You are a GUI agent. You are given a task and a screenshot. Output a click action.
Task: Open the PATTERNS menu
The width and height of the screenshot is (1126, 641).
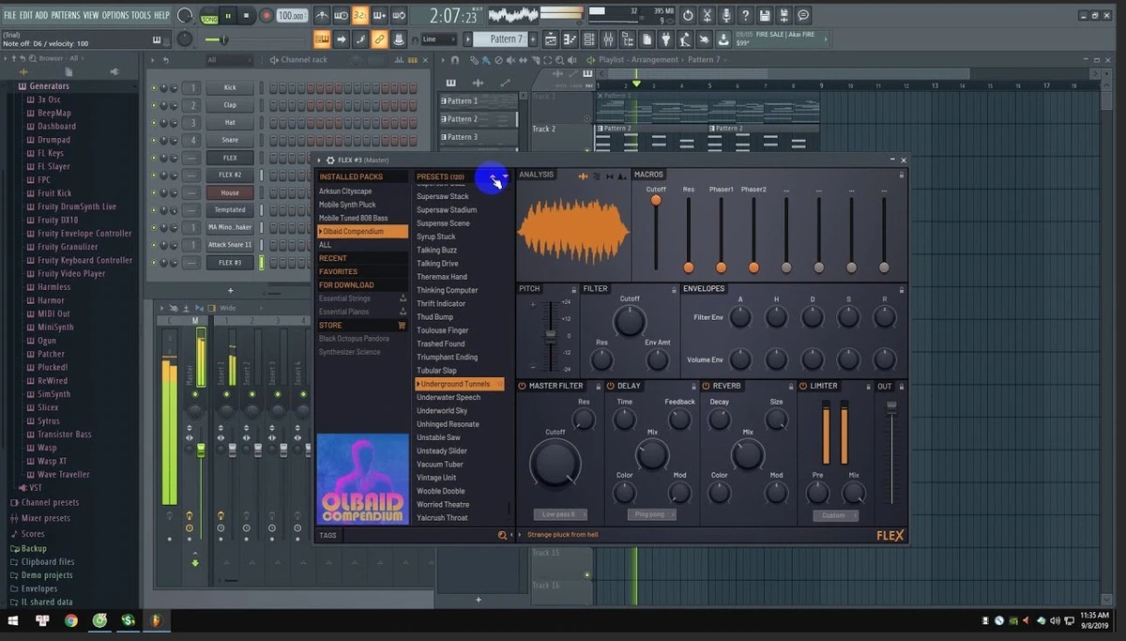coord(66,16)
